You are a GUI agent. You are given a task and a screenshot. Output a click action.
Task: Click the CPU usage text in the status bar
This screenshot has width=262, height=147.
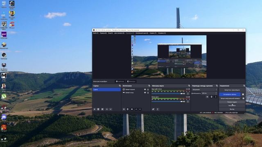coord(231,113)
